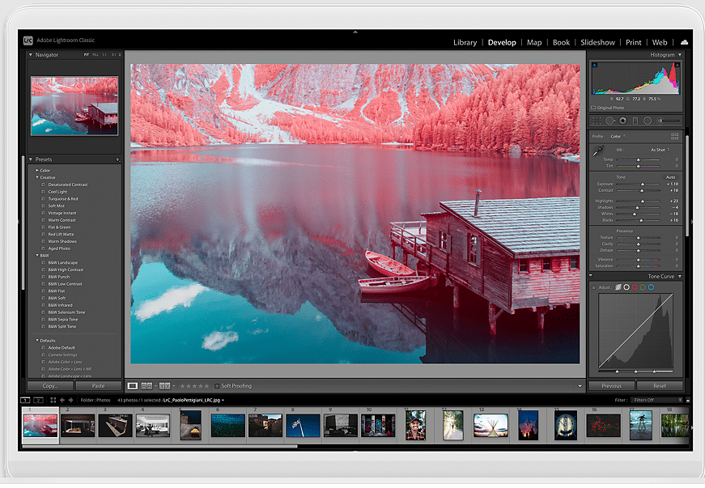Toggle the highlight clipping indicator in histogram

(677, 66)
